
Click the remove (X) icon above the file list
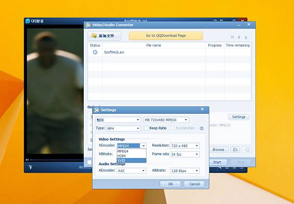[x=232, y=37]
